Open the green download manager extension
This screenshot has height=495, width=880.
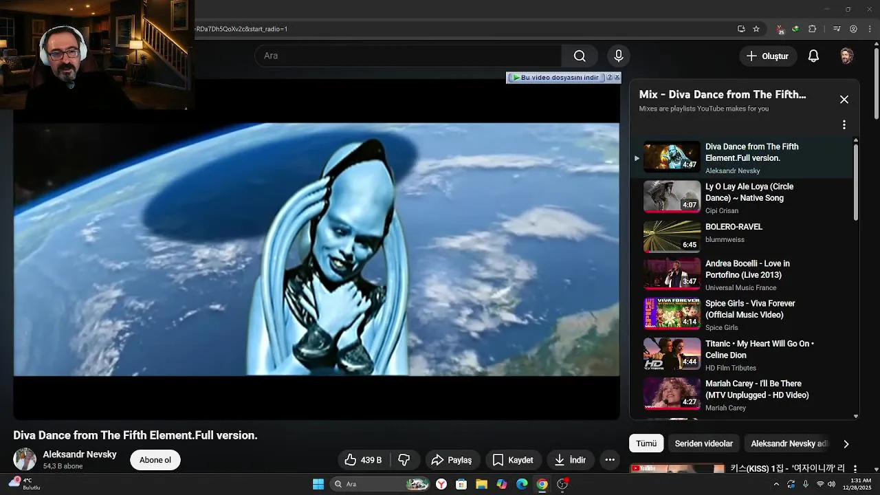pyautogui.click(x=795, y=29)
